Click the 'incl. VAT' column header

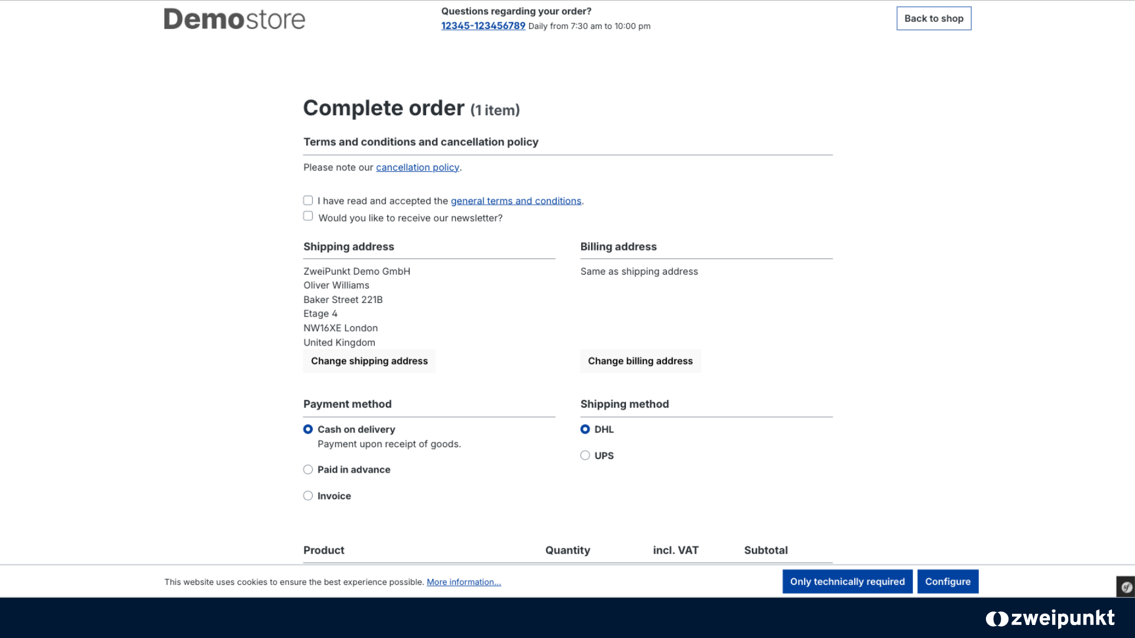676,551
